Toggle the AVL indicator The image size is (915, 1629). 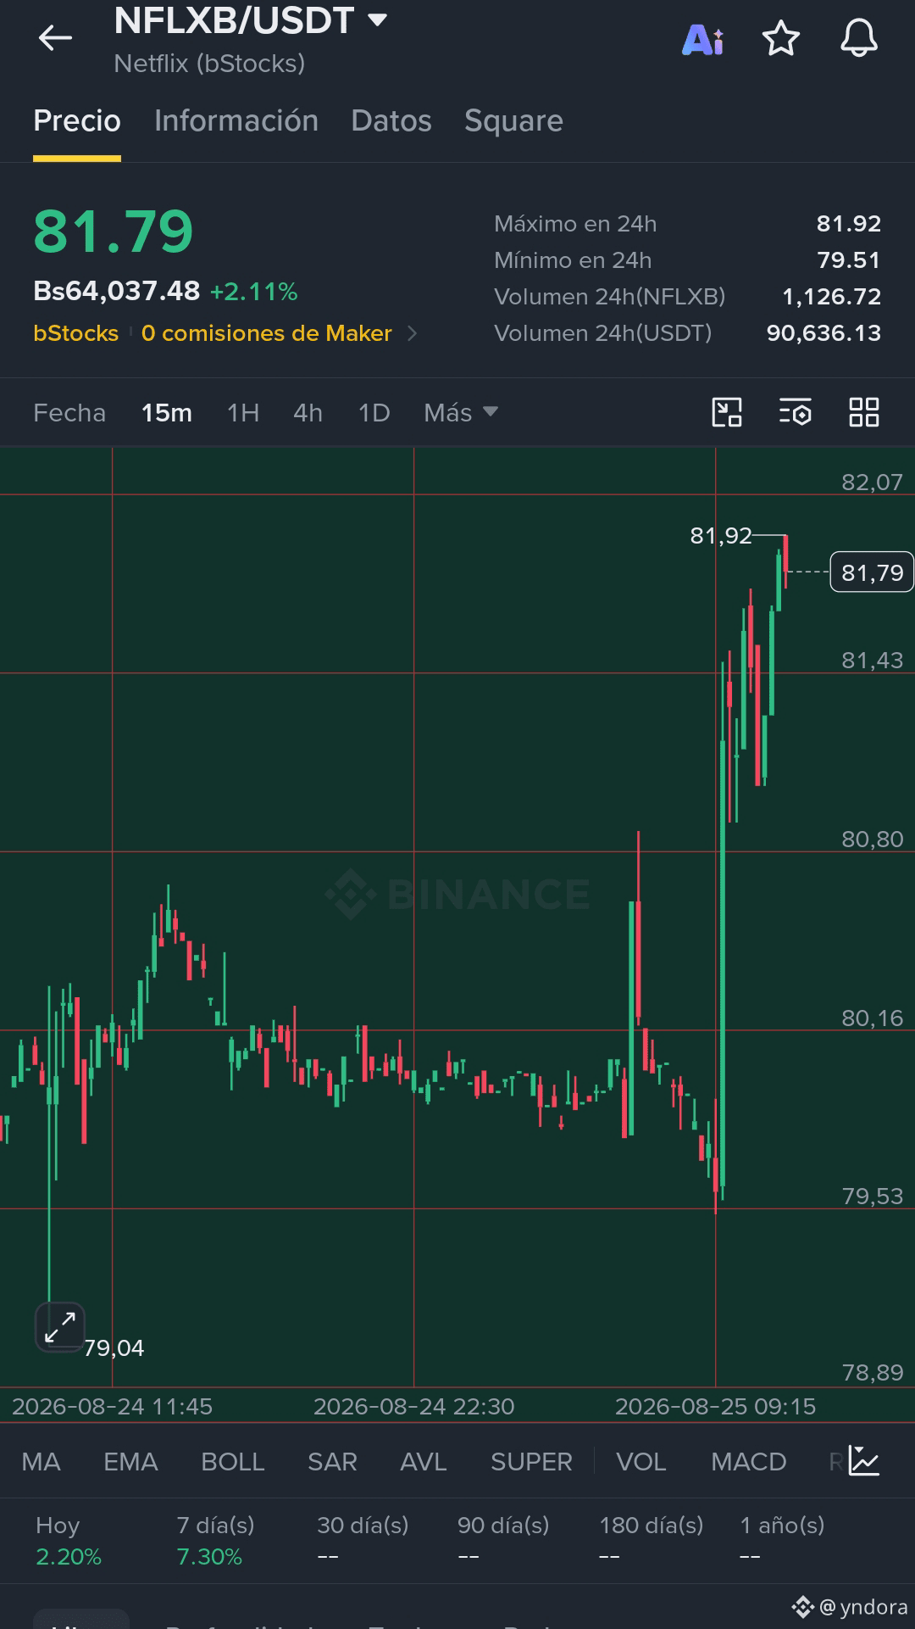pyautogui.click(x=424, y=1462)
